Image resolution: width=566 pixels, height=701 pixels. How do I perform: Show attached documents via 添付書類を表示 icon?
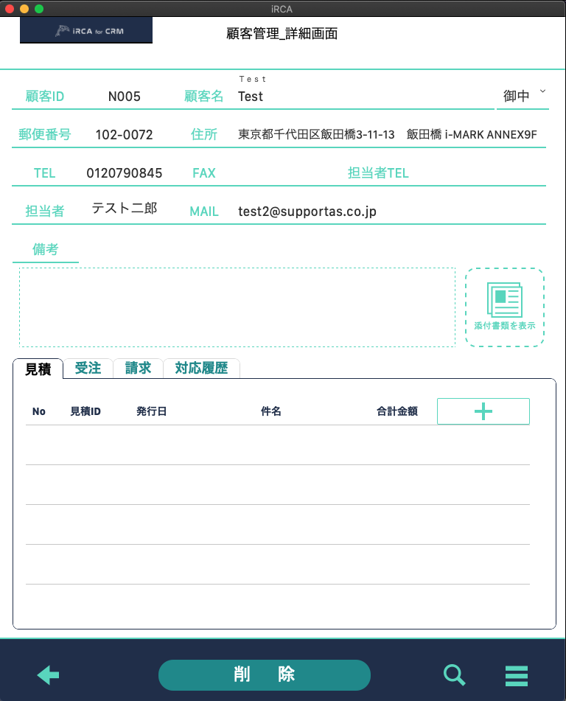(504, 307)
